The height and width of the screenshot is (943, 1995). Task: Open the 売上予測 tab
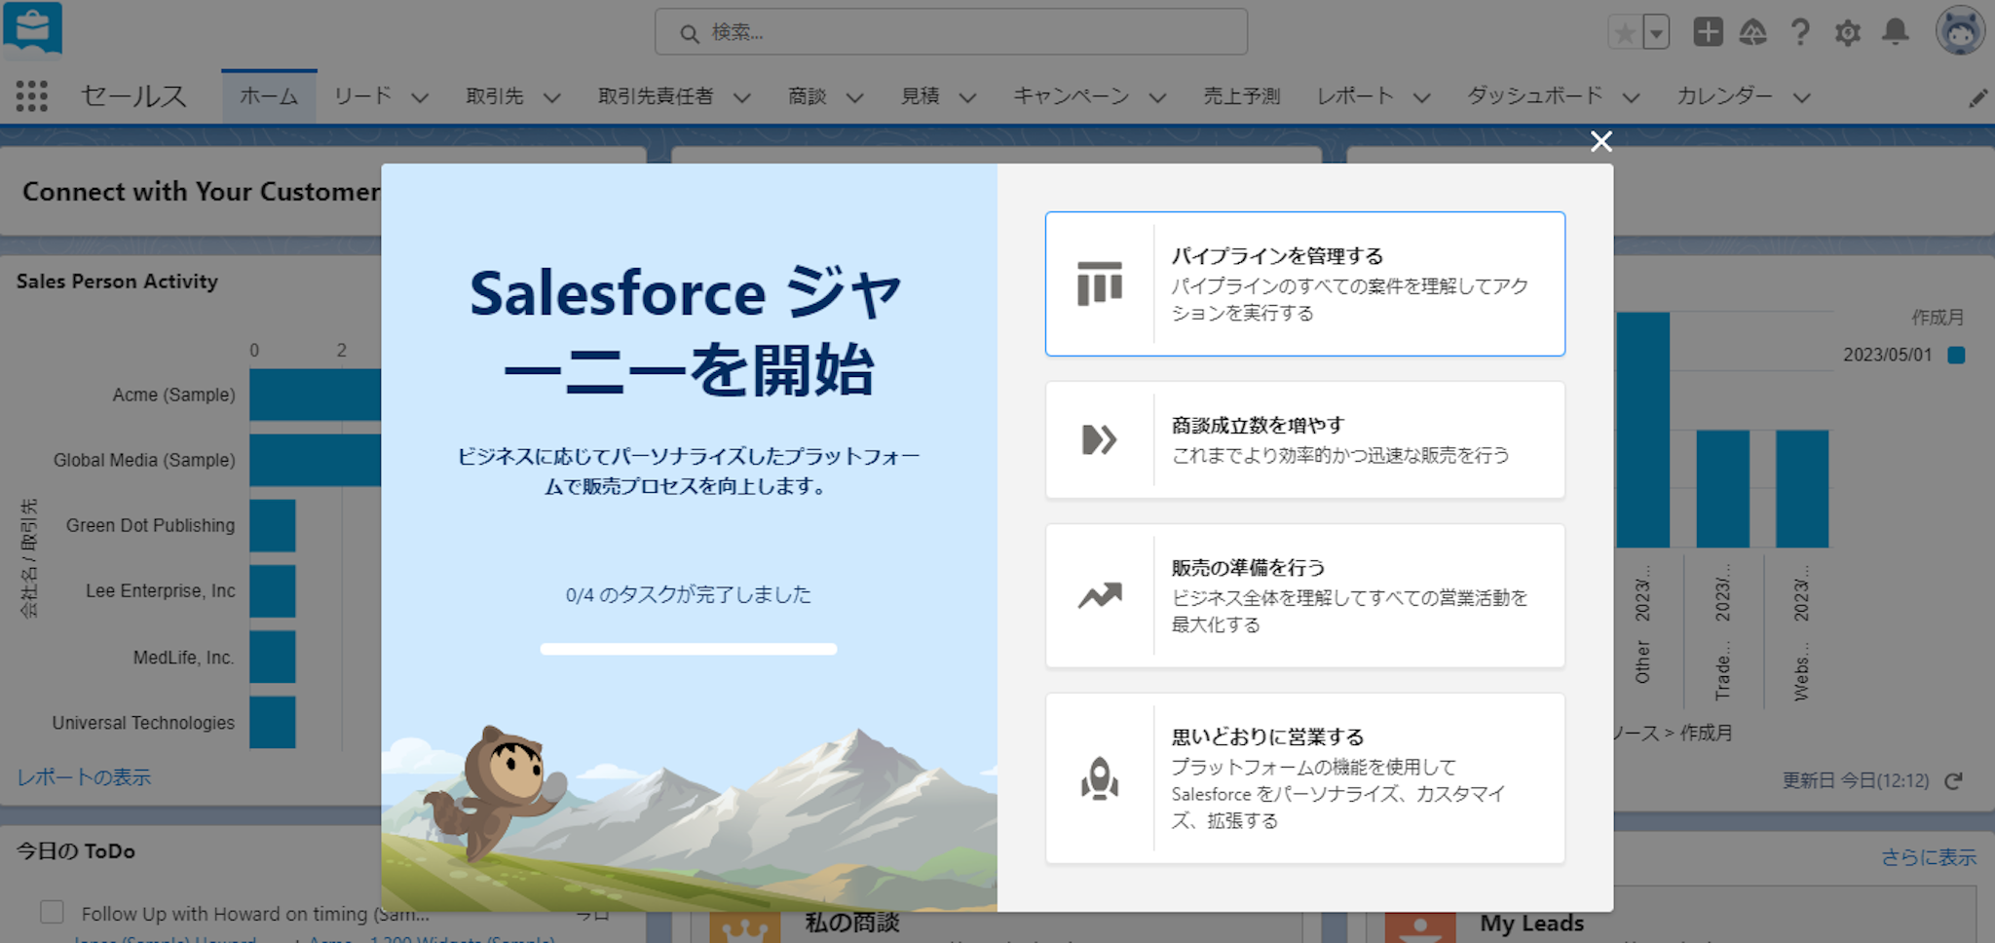click(x=1241, y=96)
